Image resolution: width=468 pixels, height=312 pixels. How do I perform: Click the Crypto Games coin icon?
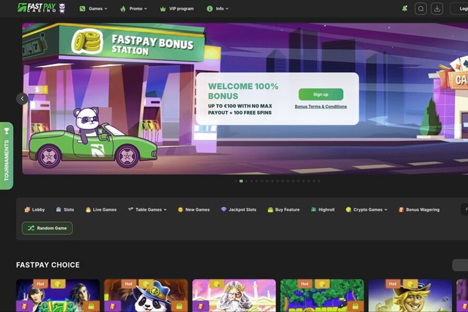[348, 210]
